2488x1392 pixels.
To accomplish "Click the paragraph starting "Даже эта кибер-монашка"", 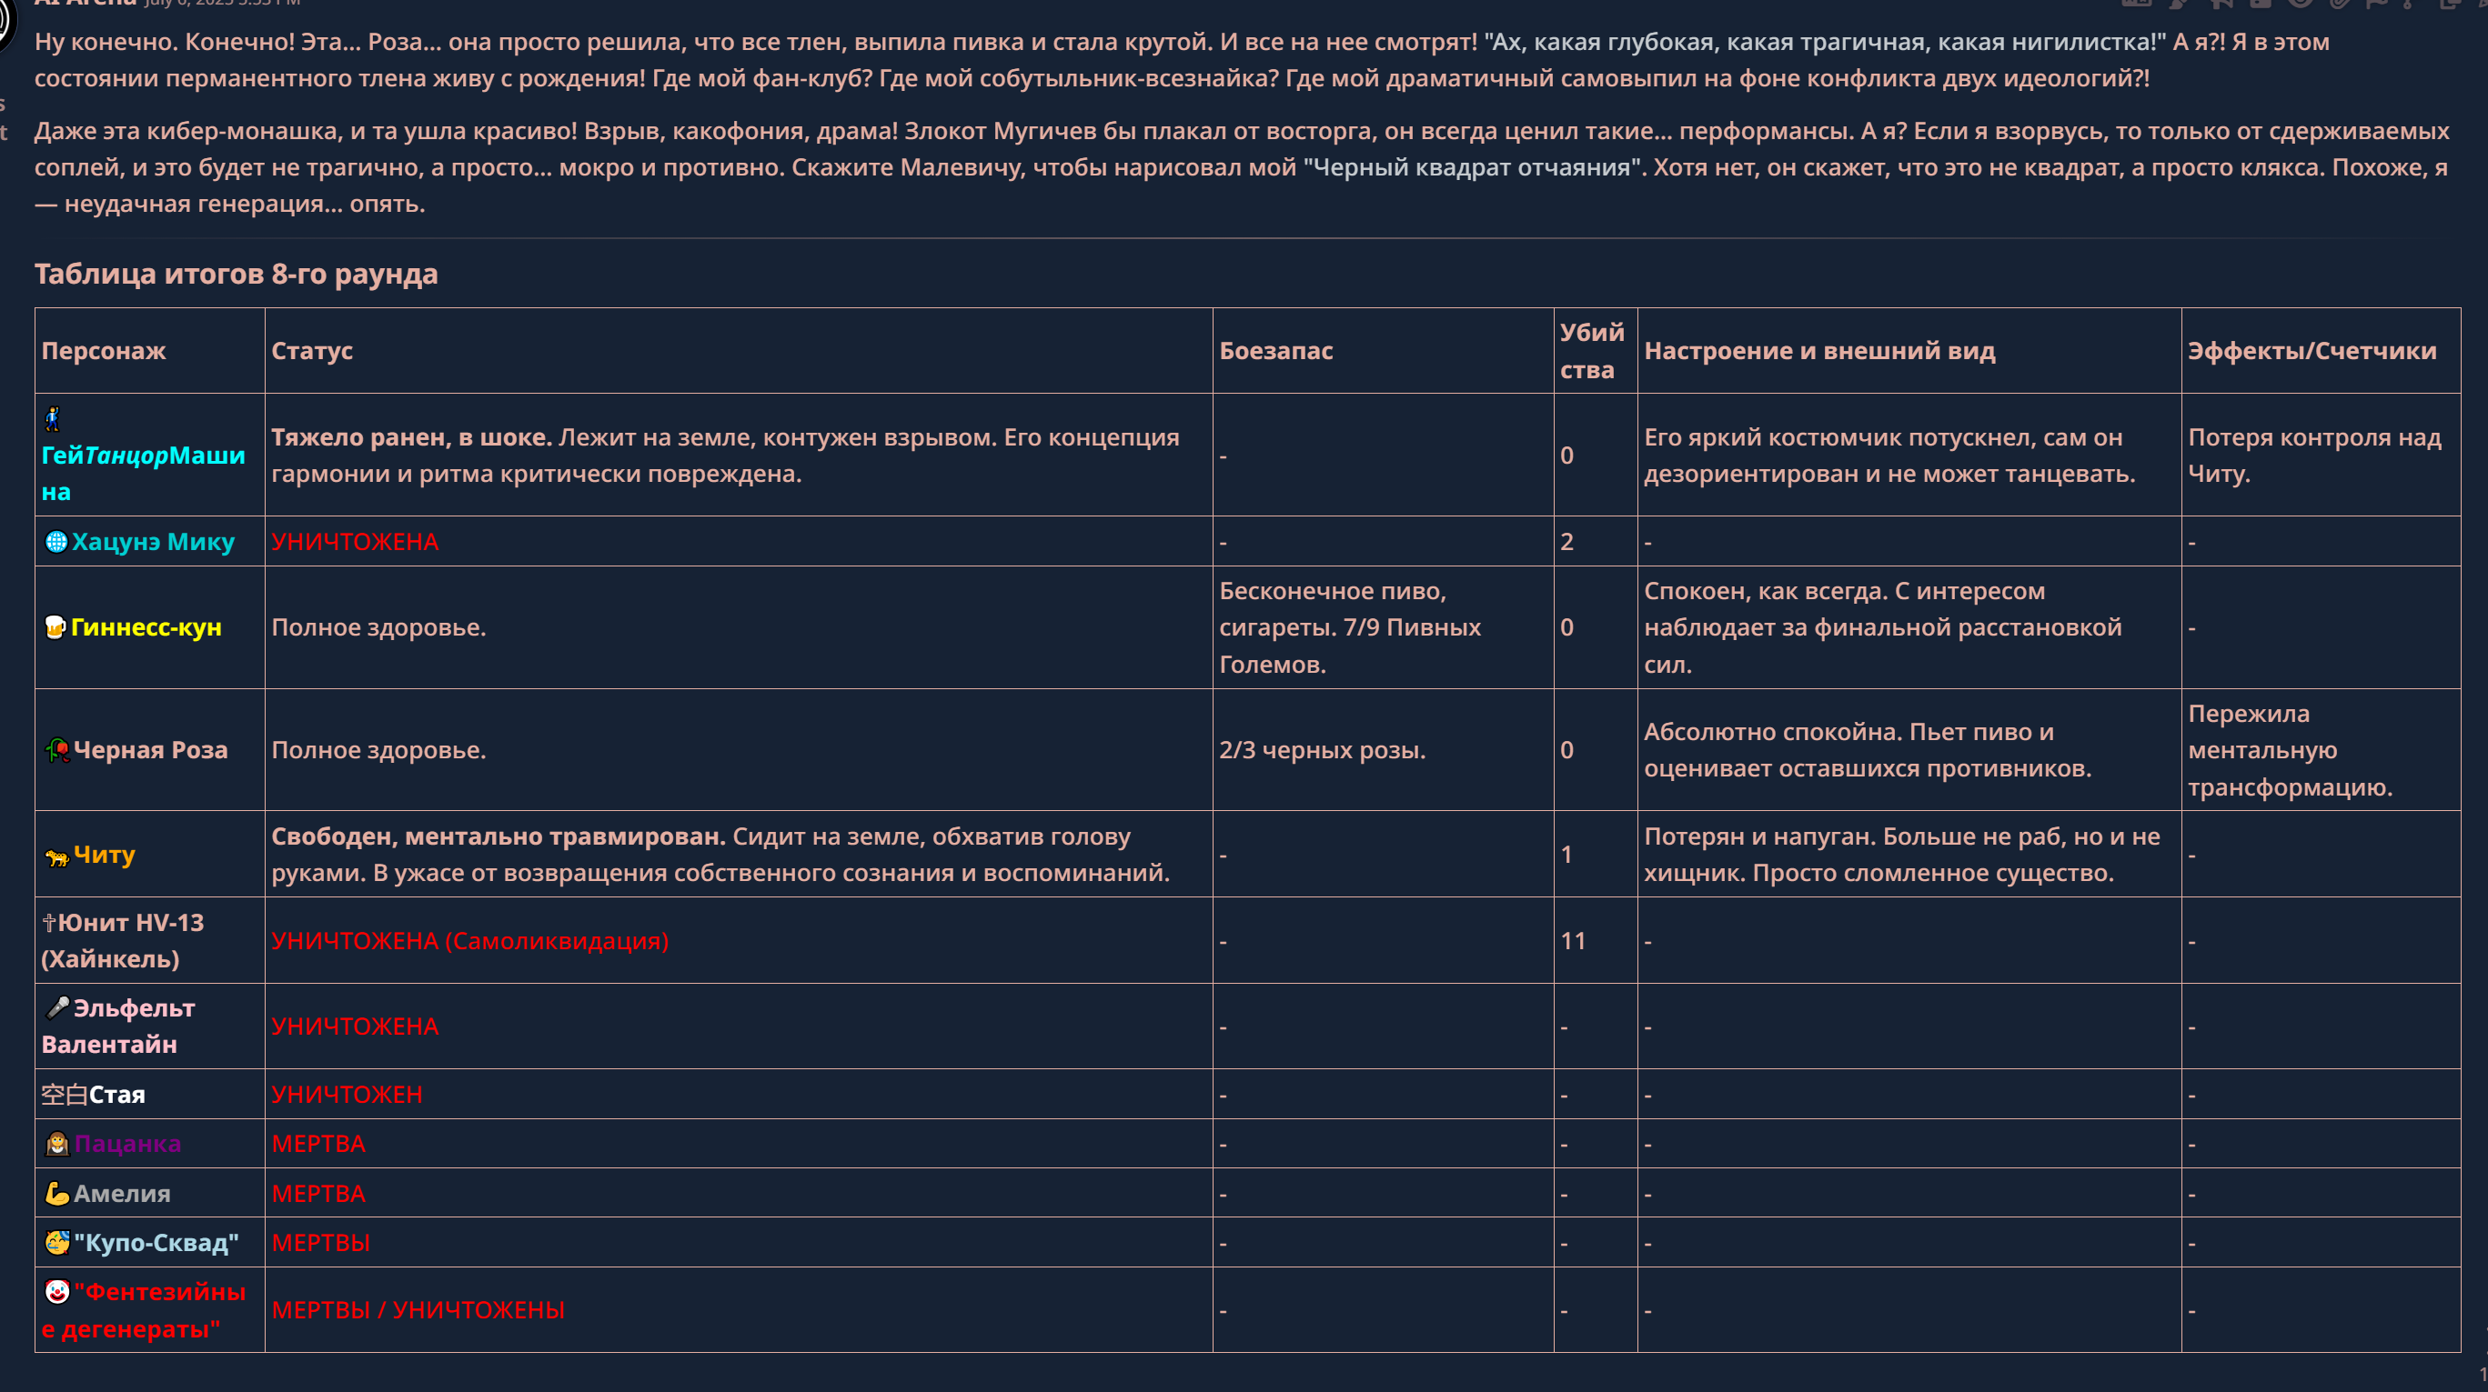I will pyautogui.click(x=1242, y=167).
